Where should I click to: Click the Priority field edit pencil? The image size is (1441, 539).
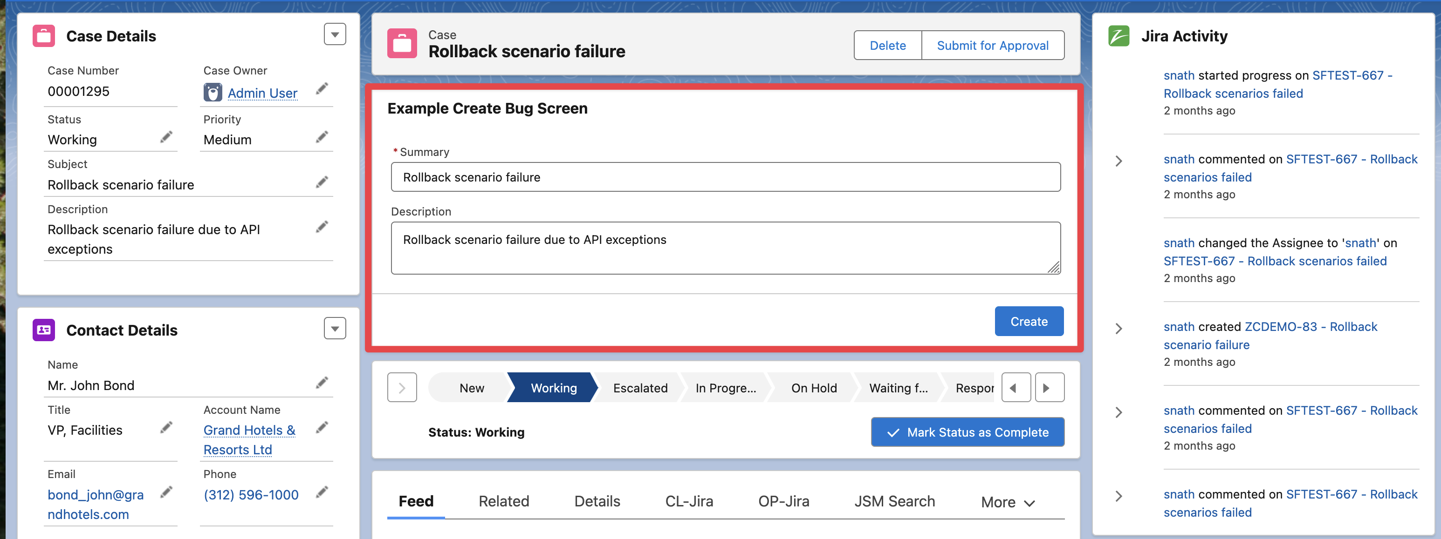322,137
